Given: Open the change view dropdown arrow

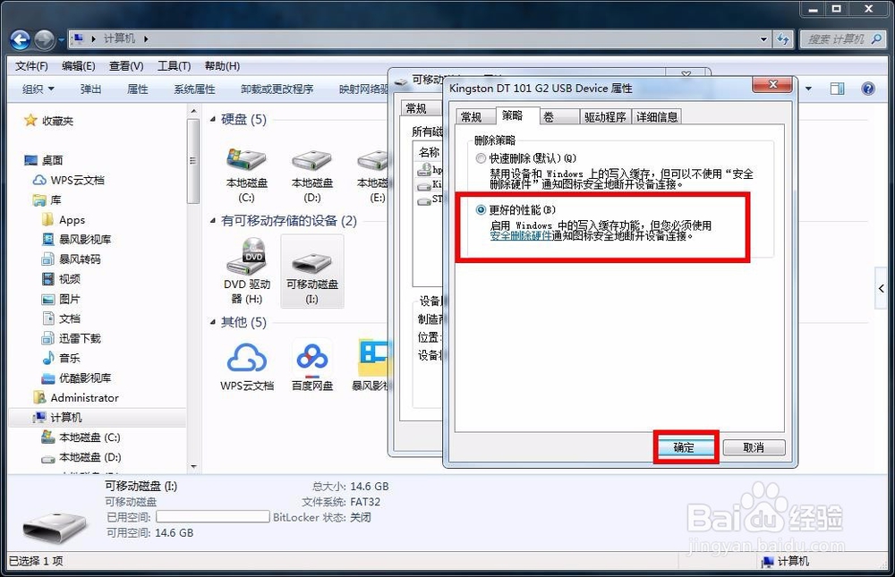Looking at the screenshot, I should [x=808, y=89].
